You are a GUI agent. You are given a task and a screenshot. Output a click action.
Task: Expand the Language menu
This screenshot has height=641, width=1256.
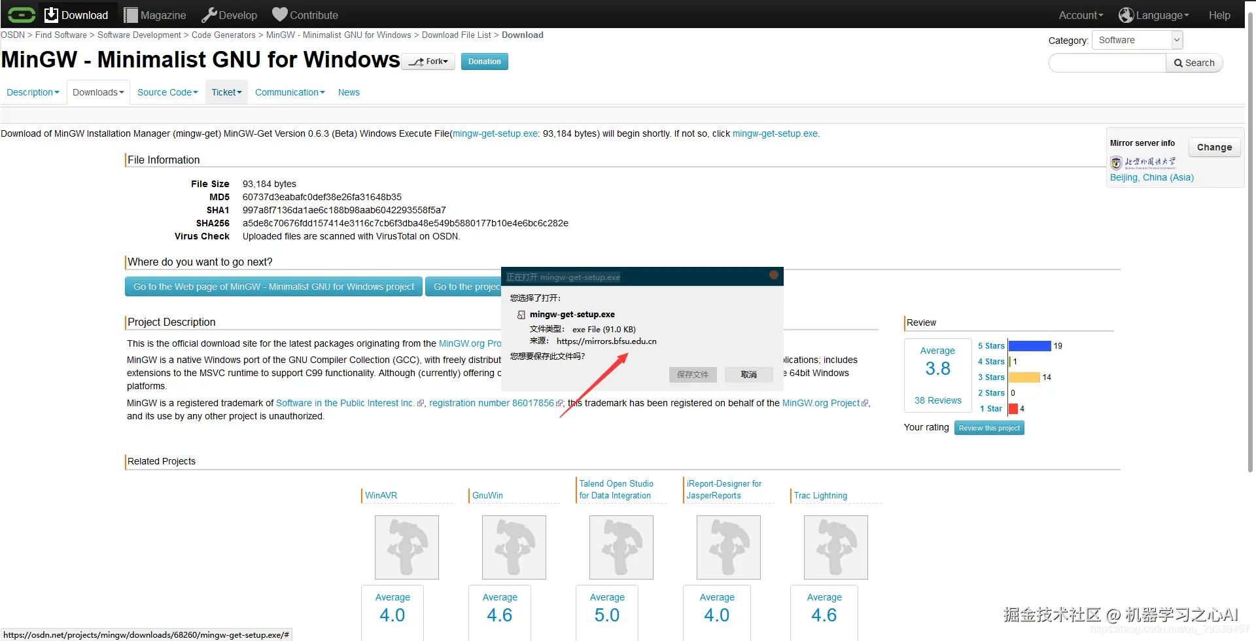coord(1154,15)
